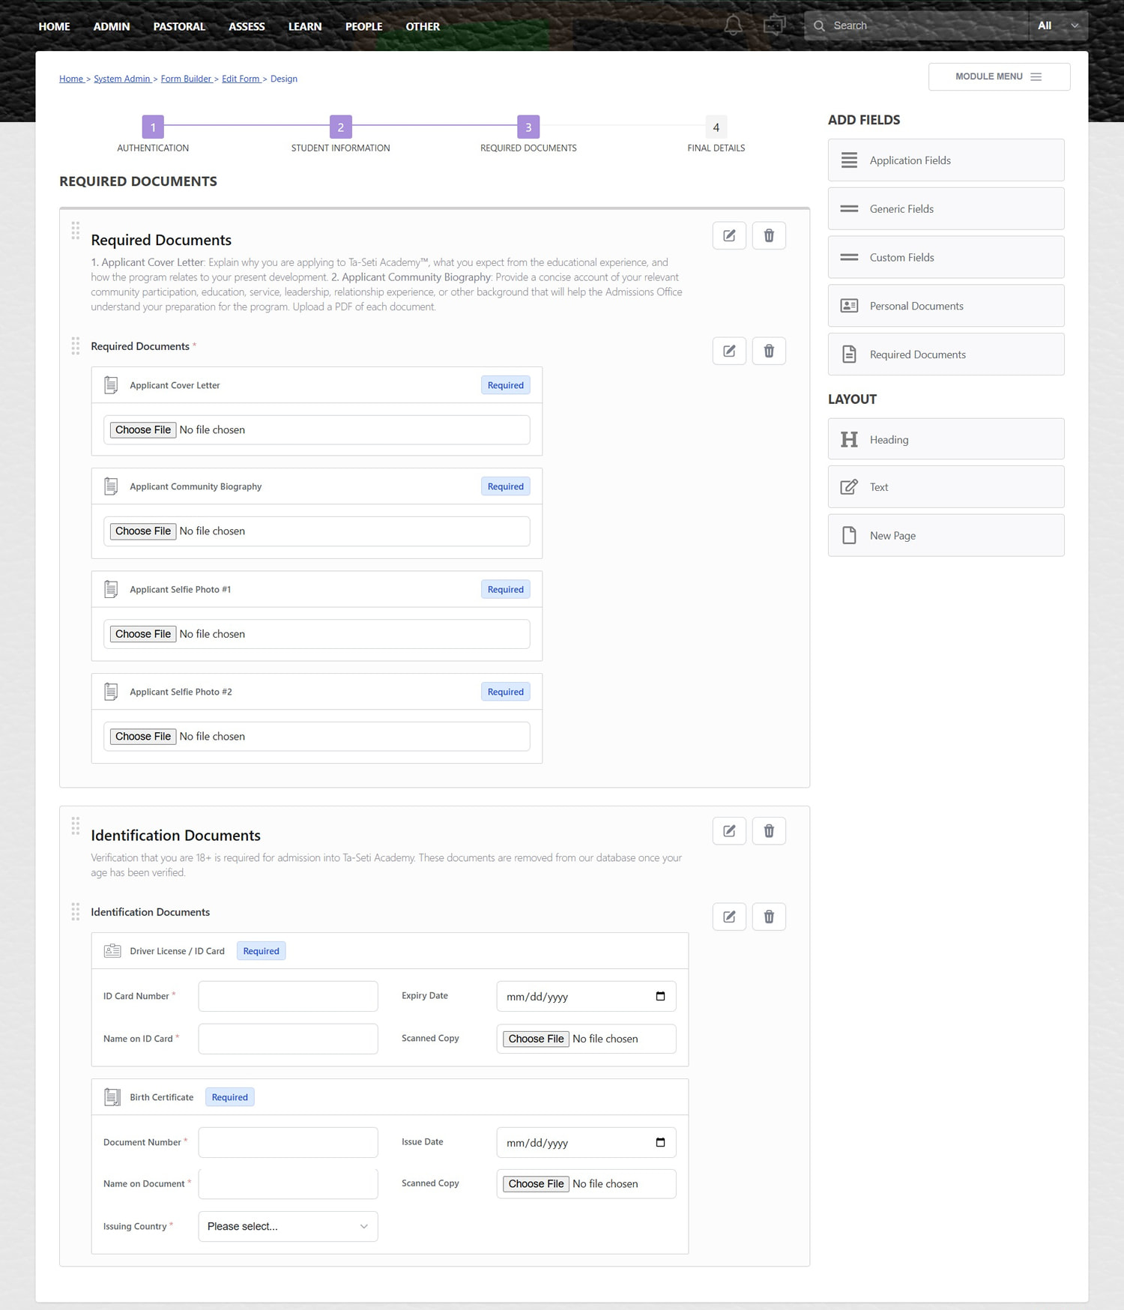Follow the Form Builder breadcrumb link
The width and height of the screenshot is (1124, 1310).
tap(186, 79)
